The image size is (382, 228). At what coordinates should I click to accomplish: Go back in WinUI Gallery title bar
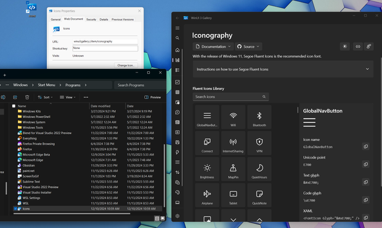click(x=177, y=18)
